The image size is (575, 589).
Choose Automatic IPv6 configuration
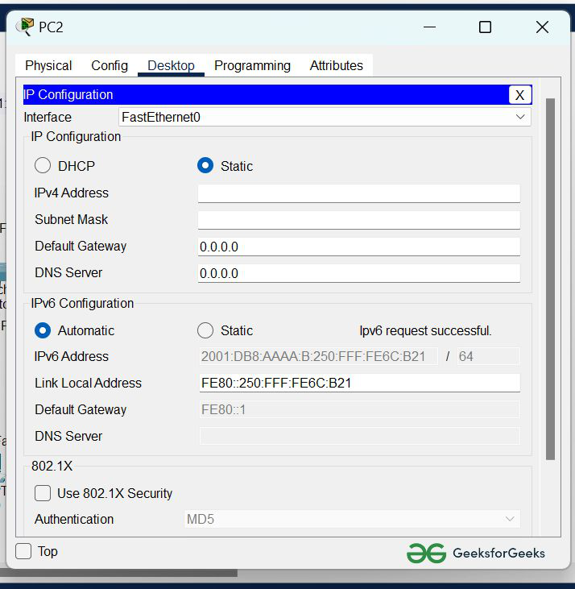[x=43, y=330]
